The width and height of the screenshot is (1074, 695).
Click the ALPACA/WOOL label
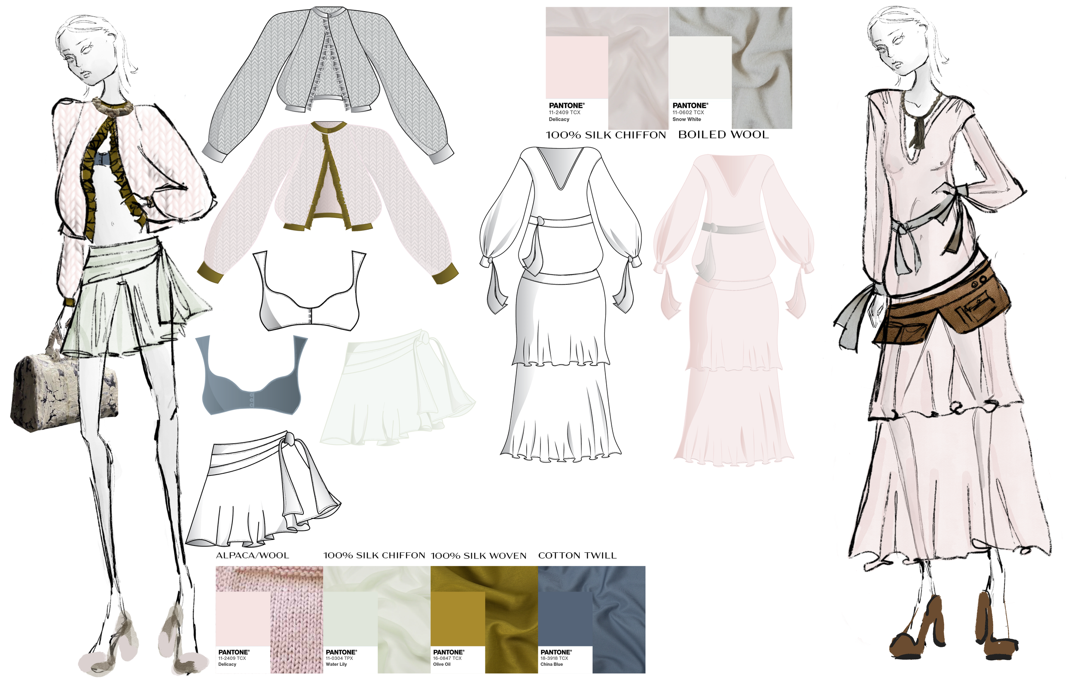(x=253, y=556)
